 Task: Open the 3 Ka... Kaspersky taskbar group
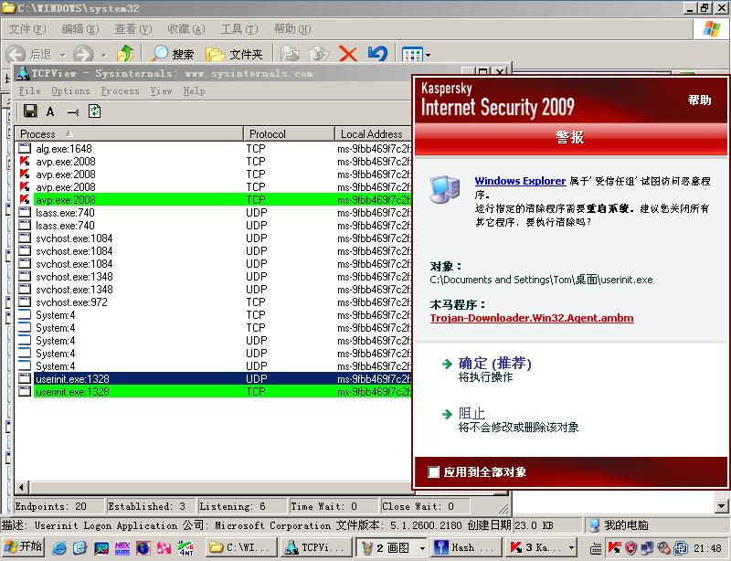tap(542, 547)
